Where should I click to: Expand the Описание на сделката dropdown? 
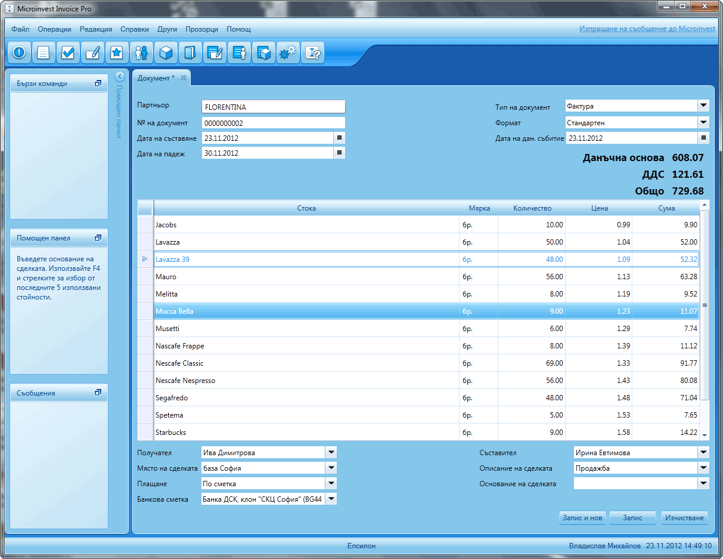click(x=704, y=468)
